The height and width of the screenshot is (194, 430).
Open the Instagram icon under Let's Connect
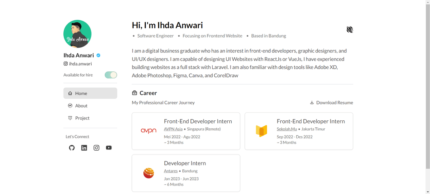pos(96,148)
